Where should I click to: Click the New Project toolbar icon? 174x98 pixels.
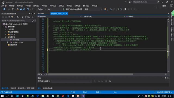point(13,9)
